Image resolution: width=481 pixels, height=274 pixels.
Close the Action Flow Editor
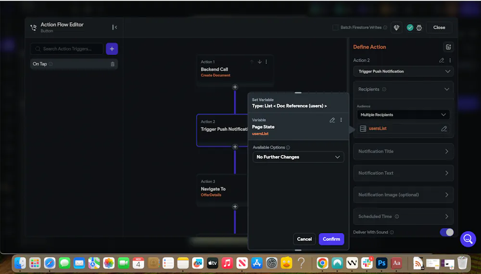(439, 27)
